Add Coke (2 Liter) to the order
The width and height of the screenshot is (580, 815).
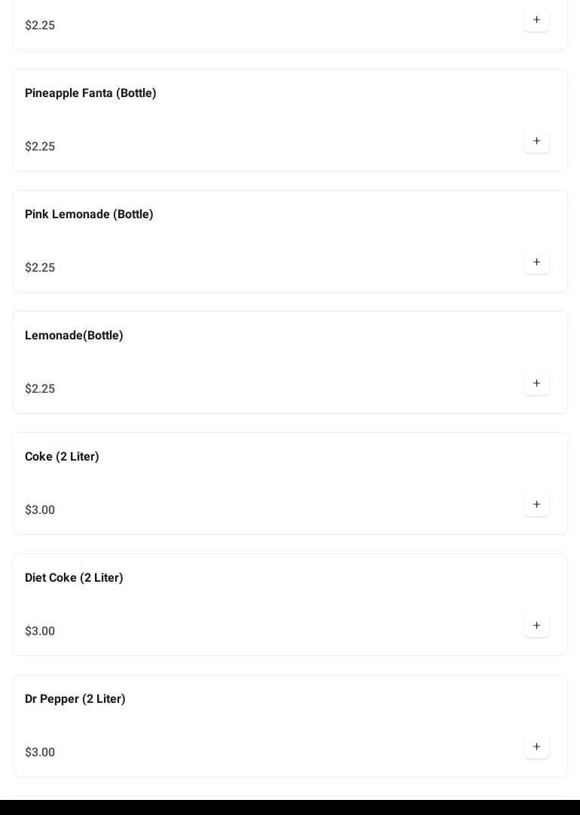coord(536,504)
